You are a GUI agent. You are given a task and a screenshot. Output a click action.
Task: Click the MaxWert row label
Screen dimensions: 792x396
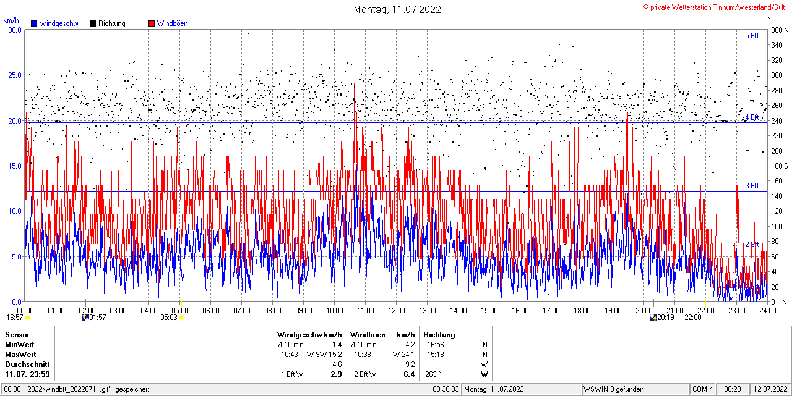20,355
